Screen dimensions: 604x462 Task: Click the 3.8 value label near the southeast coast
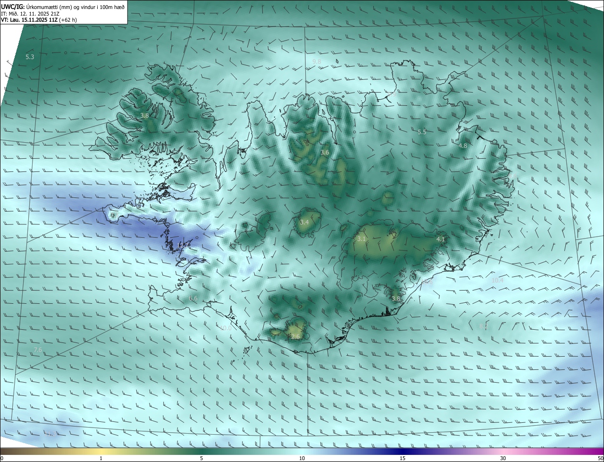[x=396, y=299]
